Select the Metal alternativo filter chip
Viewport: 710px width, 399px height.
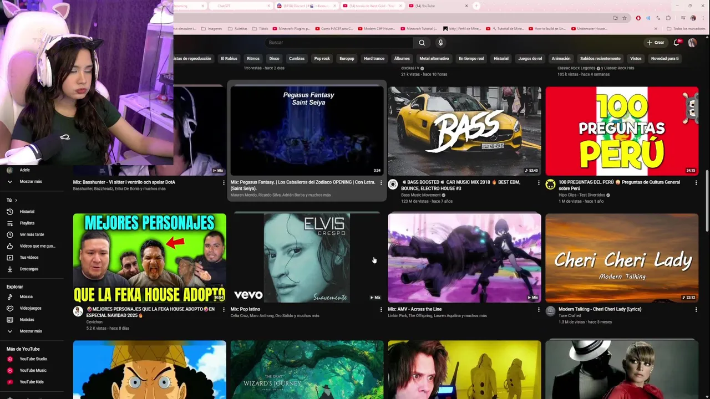click(434, 58)
